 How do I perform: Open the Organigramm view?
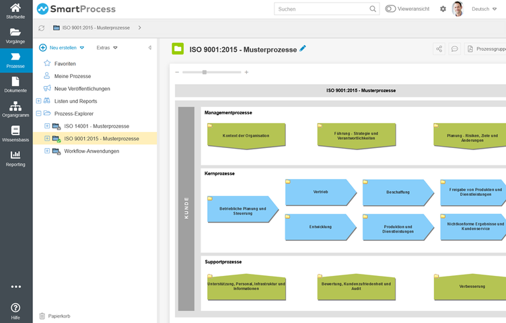click(15, 109)
